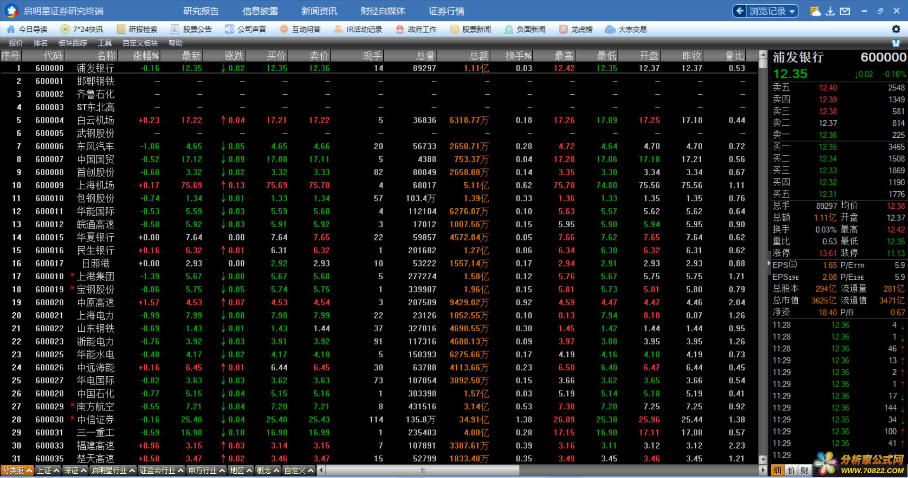Image resolution: width=908 pixels, height=478 pixels.
Task: Open 负面新闻 toolbar item
Action: (x=525, y=29)
